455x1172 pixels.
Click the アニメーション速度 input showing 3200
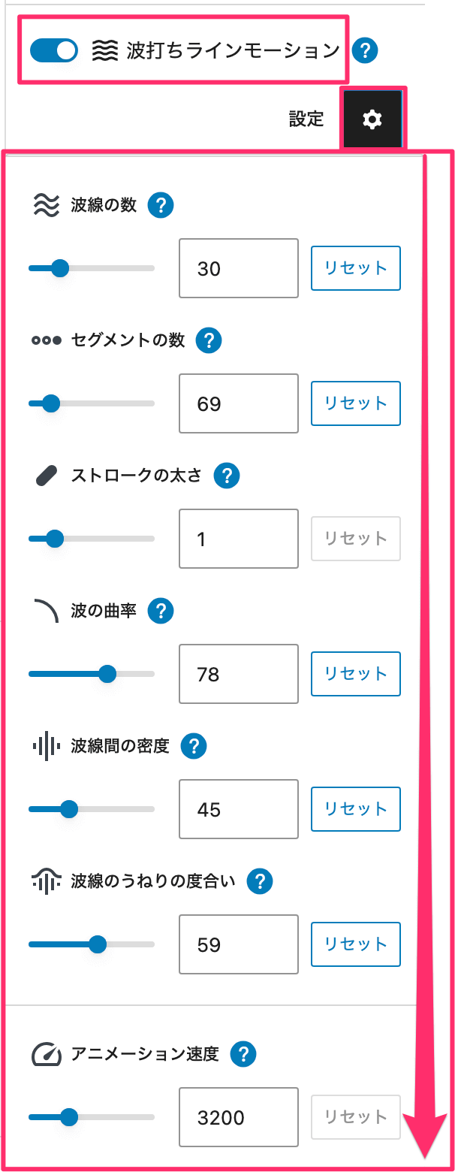coord(238,1117)
